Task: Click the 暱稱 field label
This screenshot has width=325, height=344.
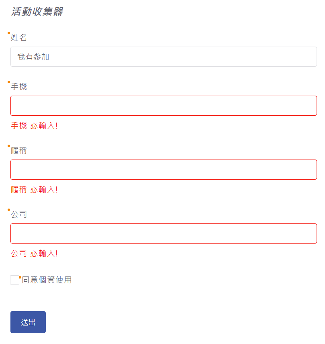Action: 19,150
